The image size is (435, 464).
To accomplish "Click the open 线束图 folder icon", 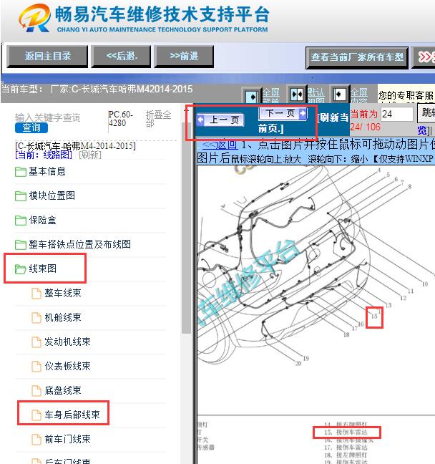I will click(21, 269).
